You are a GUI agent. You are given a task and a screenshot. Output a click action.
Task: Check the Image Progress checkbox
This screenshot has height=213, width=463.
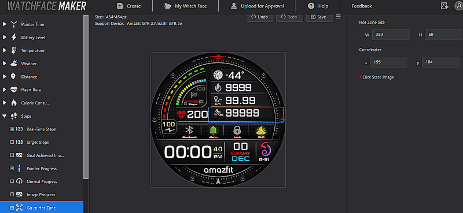12,195
